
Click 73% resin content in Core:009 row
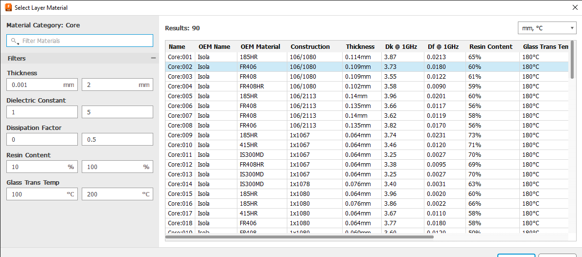tap(475, 135)
